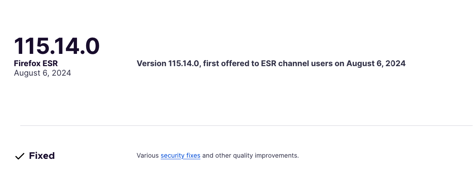
Task: Select the Firefox ESR product label
Action: point(36,63)
